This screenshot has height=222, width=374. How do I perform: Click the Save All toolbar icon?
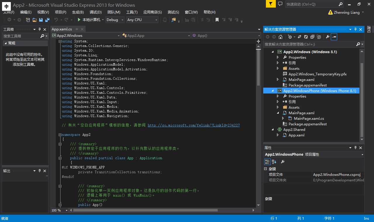47,20
